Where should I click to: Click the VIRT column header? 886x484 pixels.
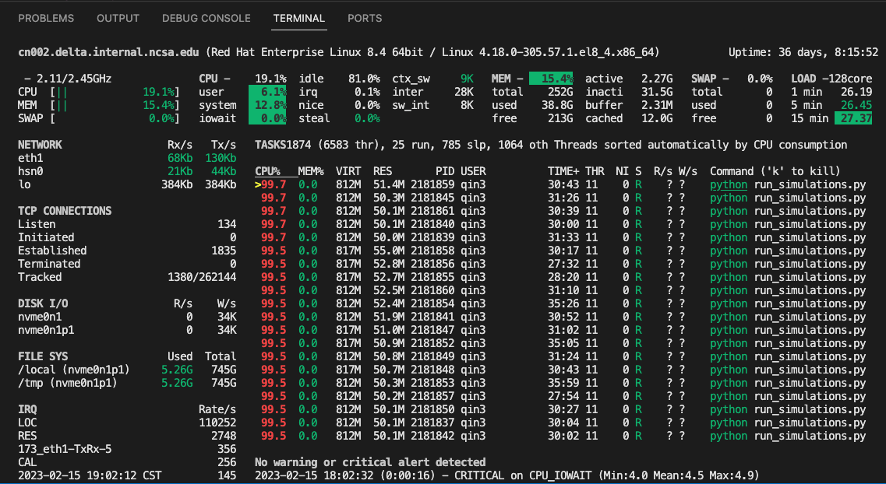348,170
